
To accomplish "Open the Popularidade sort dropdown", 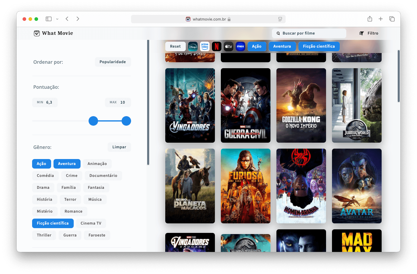I will click(x=113, y=62).
